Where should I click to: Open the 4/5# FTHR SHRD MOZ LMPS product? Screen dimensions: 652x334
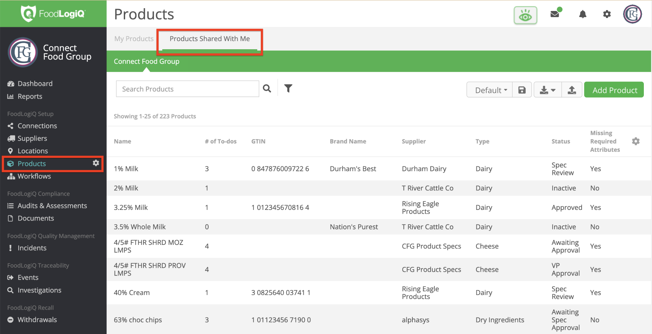click(149, 246)
